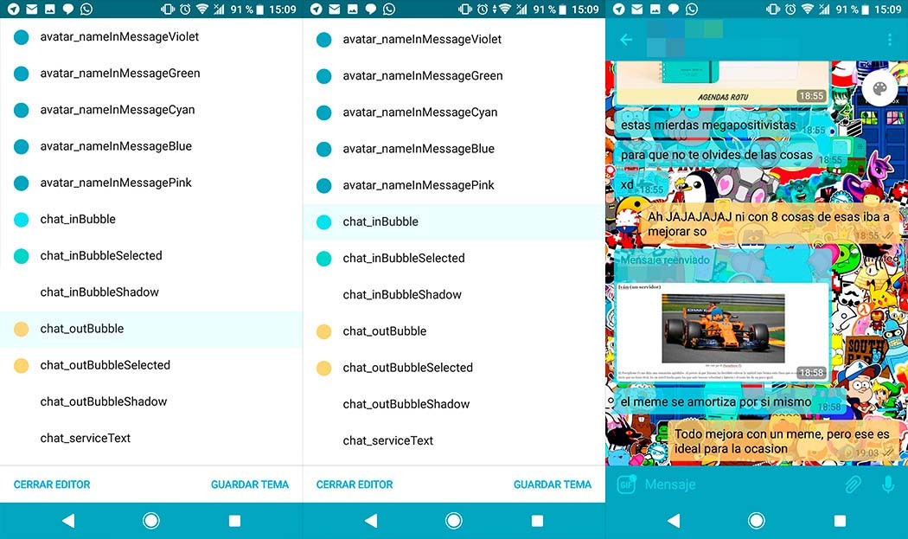This screenshot has width=908, height=539.
Task: Tap message 'Ah JAJAJAJAJ ni con 8 cosas'
Action: pos(771,224)
